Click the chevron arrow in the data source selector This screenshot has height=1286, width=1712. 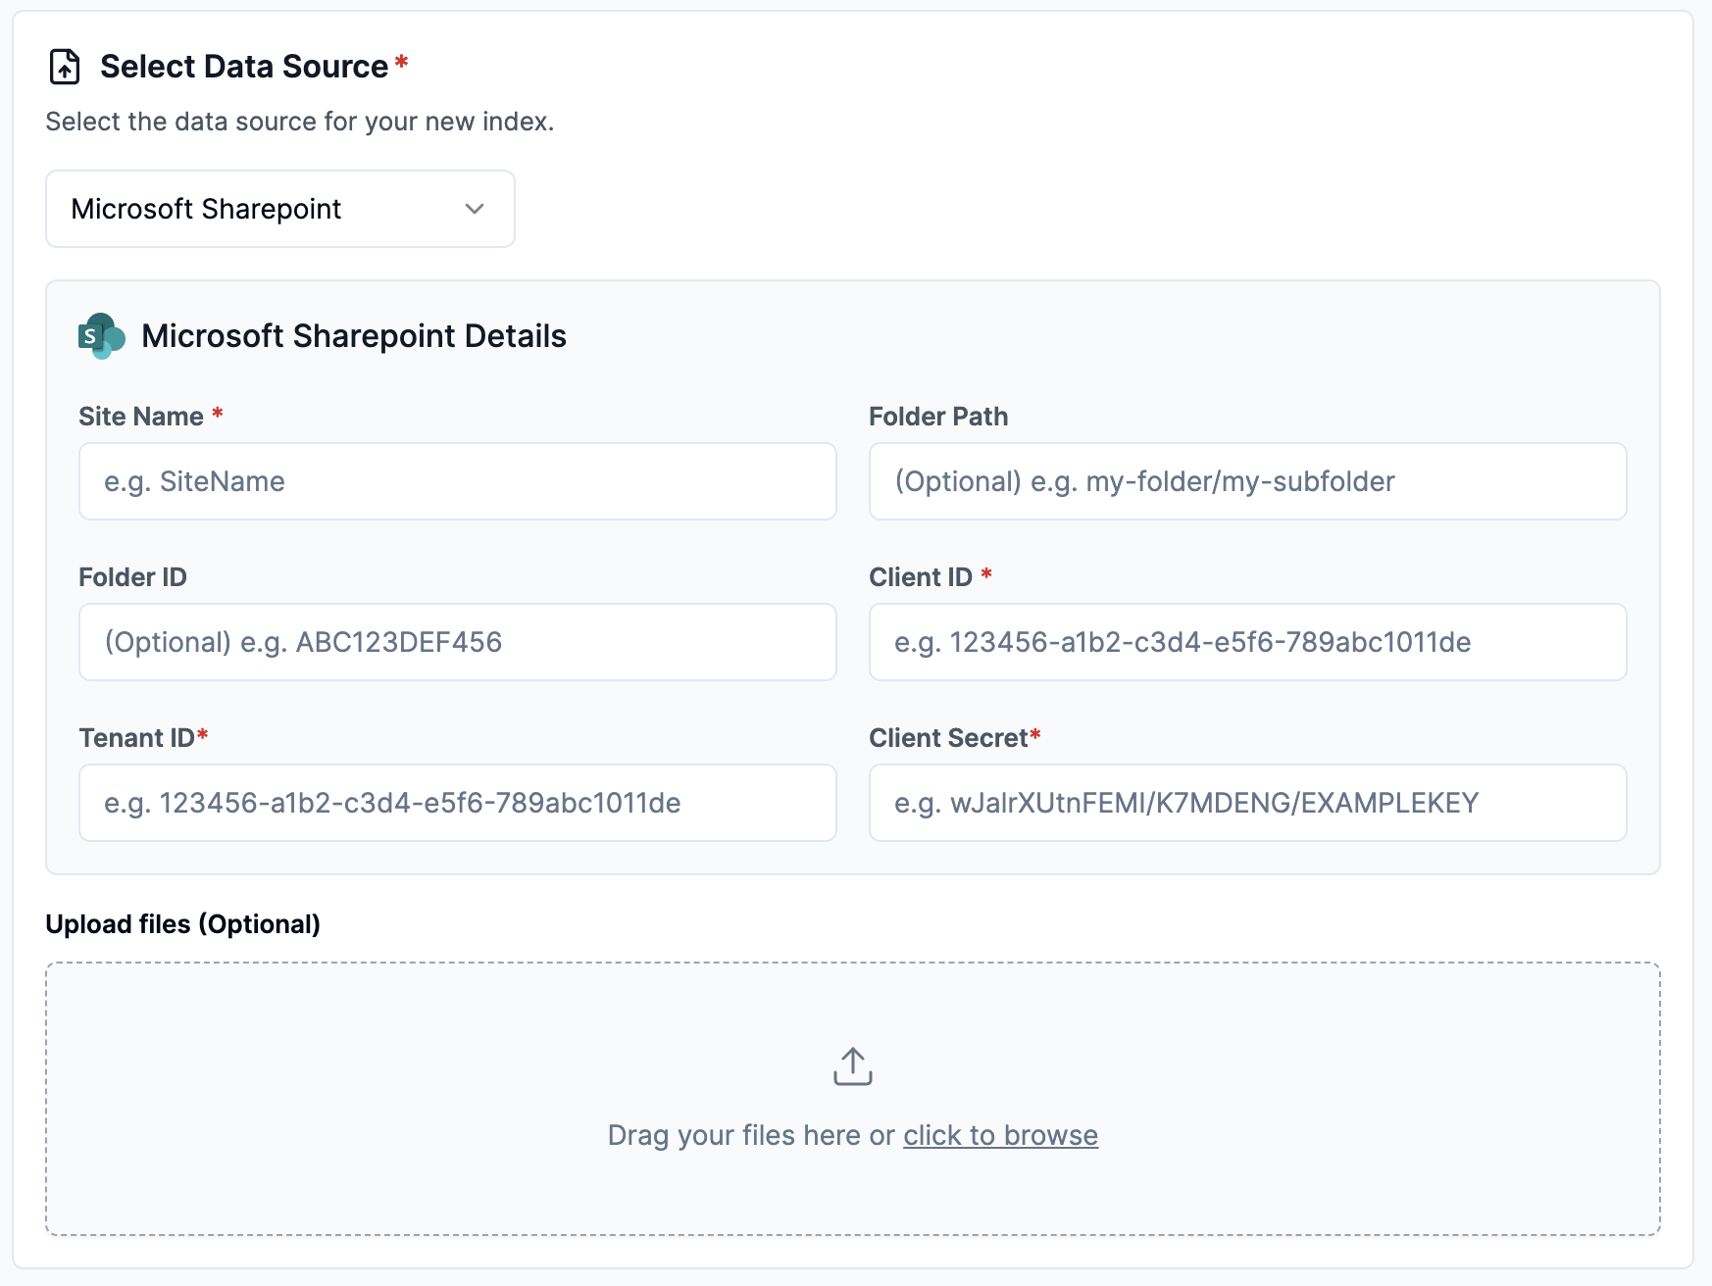[x=475, y=209]
